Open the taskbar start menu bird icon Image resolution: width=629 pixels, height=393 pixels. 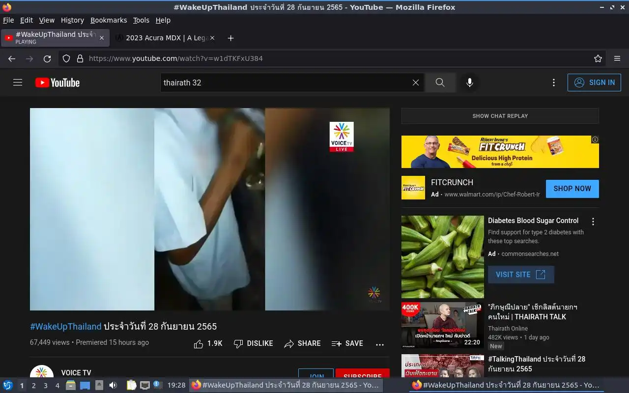[x=8, y=385]
